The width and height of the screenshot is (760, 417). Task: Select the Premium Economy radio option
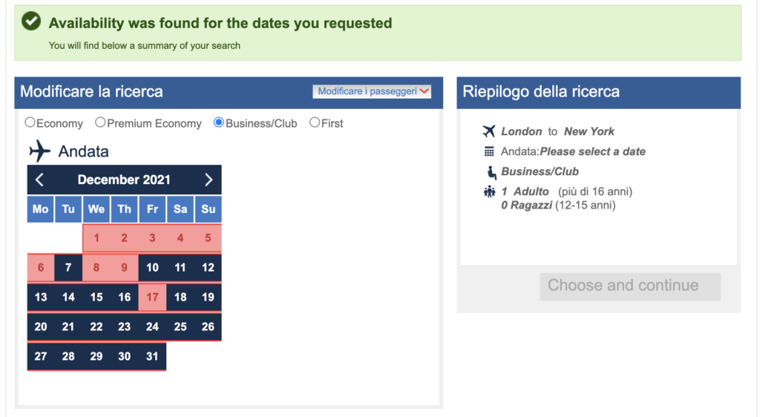pyautogui.click(x=100, y=122)
